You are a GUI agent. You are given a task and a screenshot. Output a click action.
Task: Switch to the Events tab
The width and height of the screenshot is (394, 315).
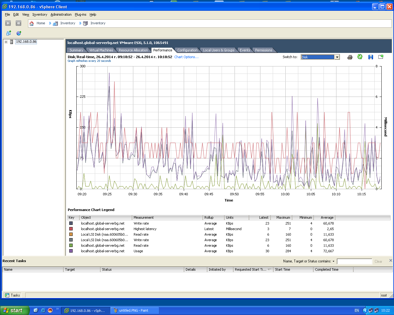[245, 50]
